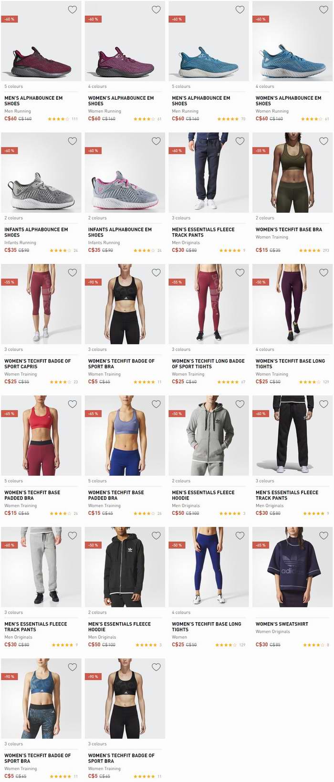Click wishlist heart on Women's Techfit Base Bra
This screenshot has height=782, width=334.
(324, 141)
